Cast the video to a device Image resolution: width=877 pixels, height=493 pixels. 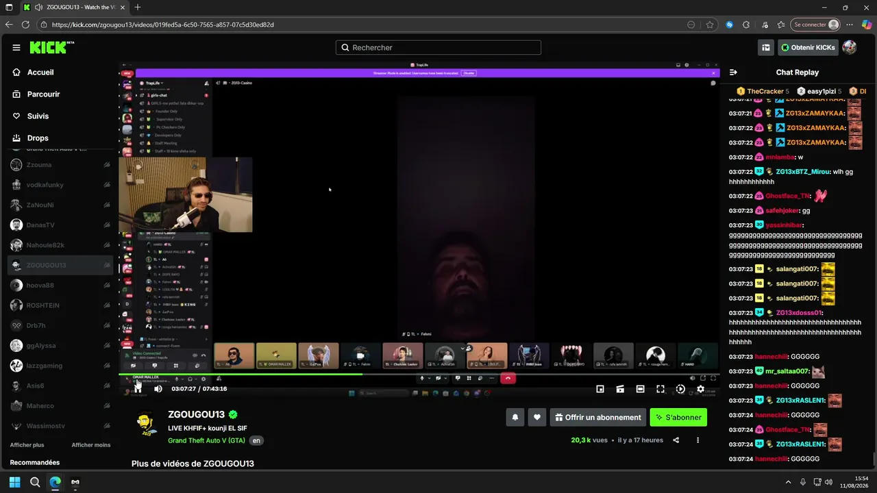620,389
